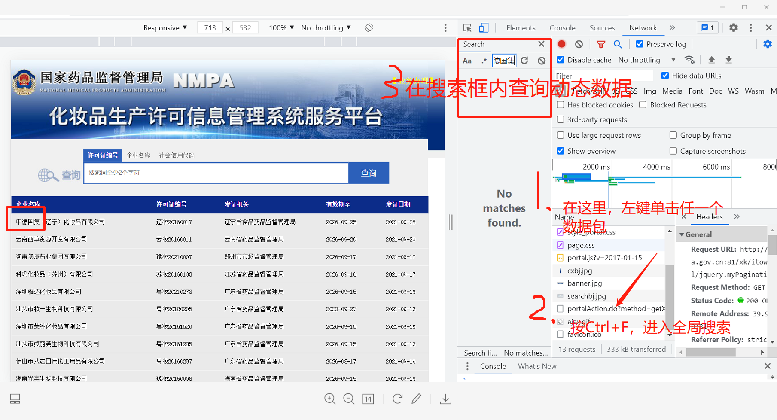Toggle match case Aa in search
Screen dimensions: 777x420
coord(467,61)
